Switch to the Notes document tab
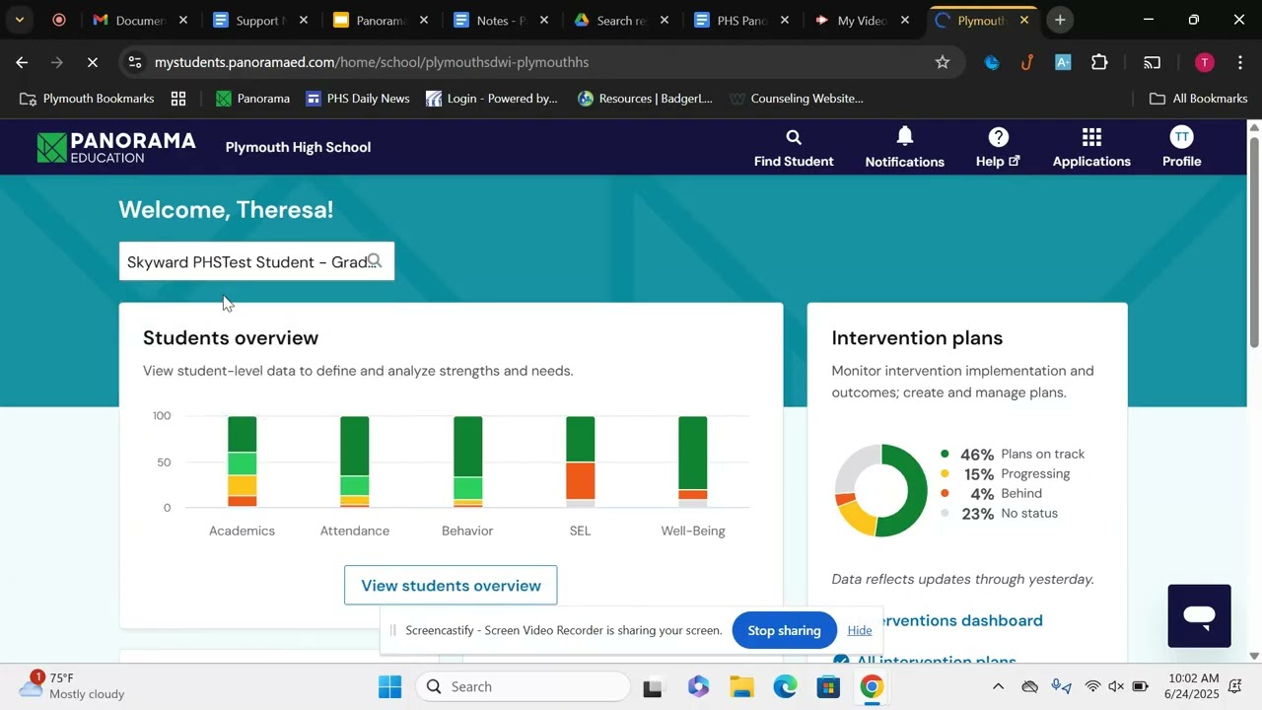 (x=500, y=20)
